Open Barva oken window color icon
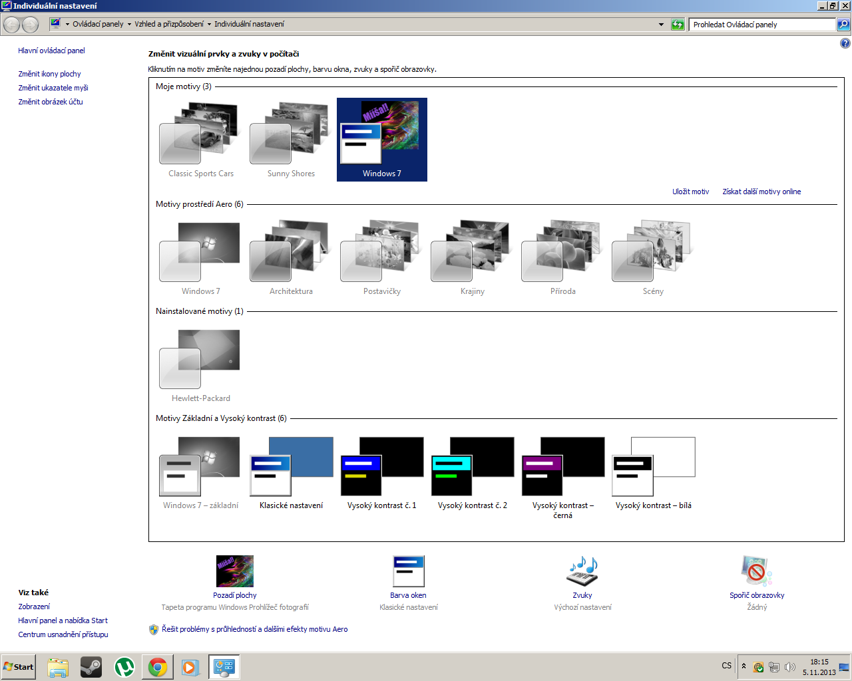Viewport: 852px width, 681px height. pos(409,571)
